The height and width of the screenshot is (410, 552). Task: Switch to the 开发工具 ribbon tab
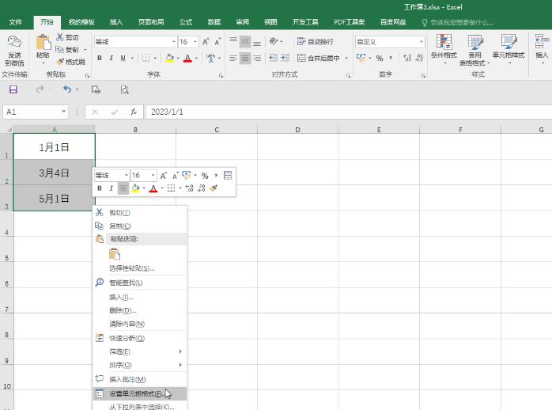(305, 22)
